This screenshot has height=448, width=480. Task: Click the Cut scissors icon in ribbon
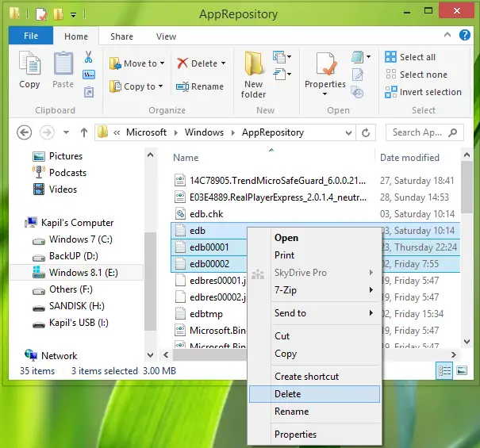pos(89,57)
